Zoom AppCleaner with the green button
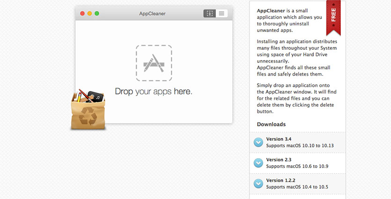Image resolution: width=391 pixels, height=199 pixels. 97,14
